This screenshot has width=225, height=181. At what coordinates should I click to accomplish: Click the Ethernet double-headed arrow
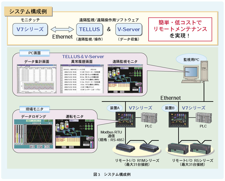click(62, 29)
